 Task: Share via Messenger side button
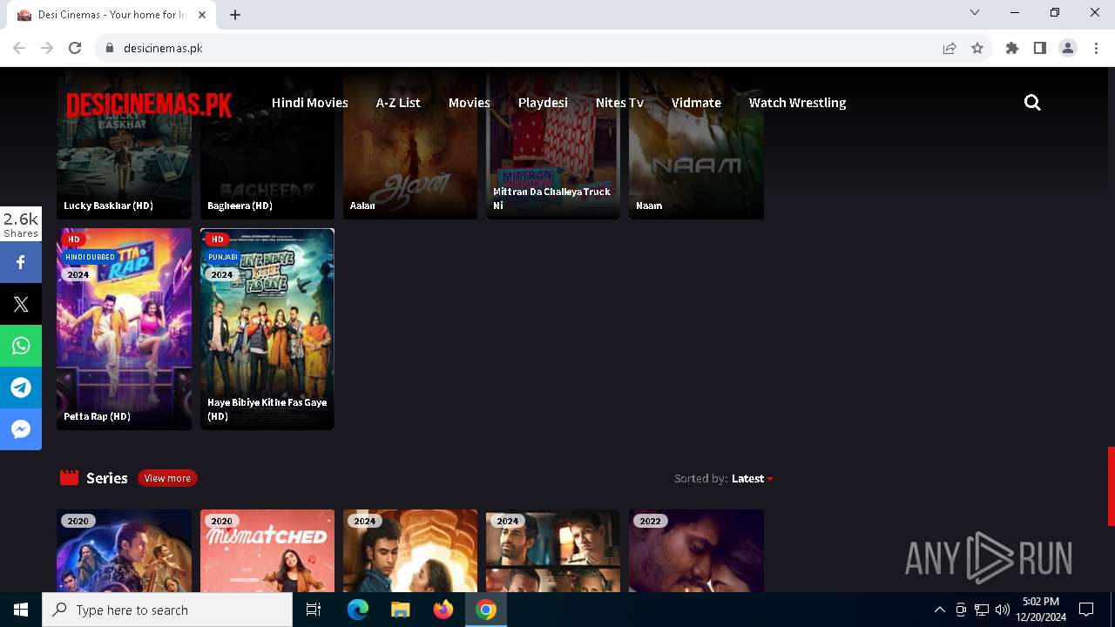[21, 429]
